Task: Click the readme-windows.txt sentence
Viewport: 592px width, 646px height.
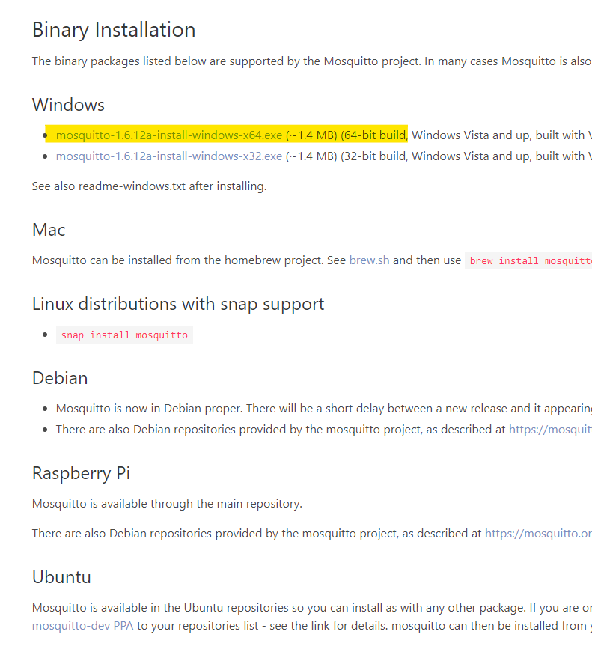Action: pyautogui.click(x=149, y=186)
